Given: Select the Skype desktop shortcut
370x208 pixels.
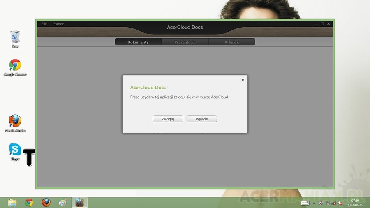Looking at the screenshot, I should [x=15, y=152].
